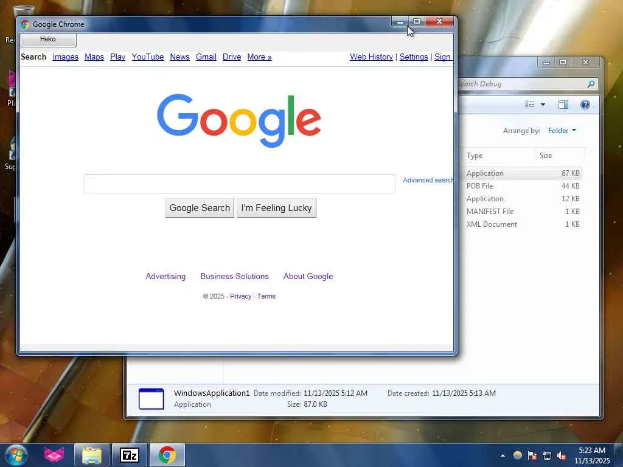This screenshot has width=623, height=467.
Task: Click the Size 87.0 KB value
Action: 315,404
